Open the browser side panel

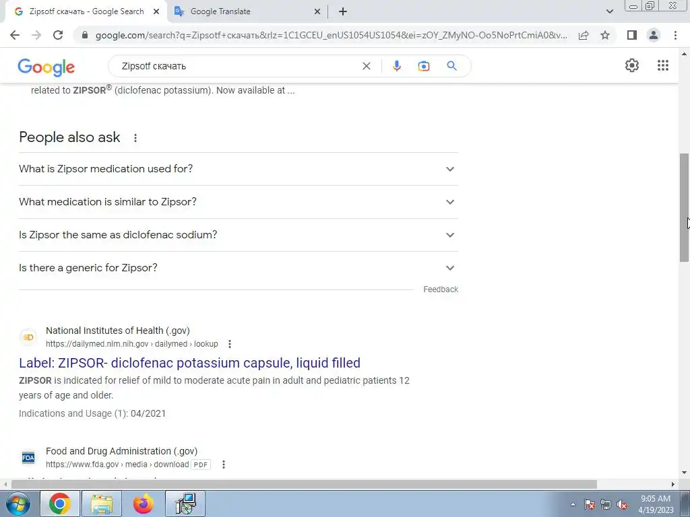point(632,35)
